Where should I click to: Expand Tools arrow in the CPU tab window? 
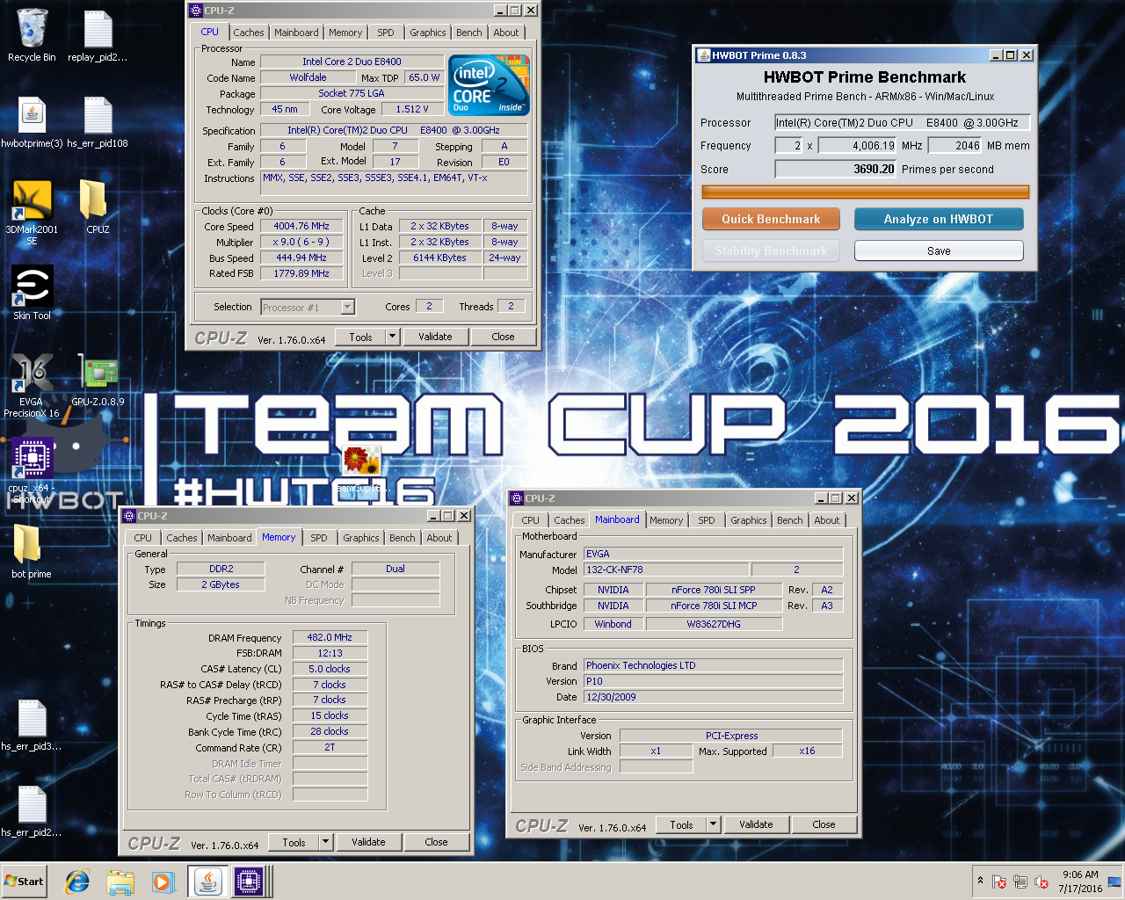click(392, 337)
